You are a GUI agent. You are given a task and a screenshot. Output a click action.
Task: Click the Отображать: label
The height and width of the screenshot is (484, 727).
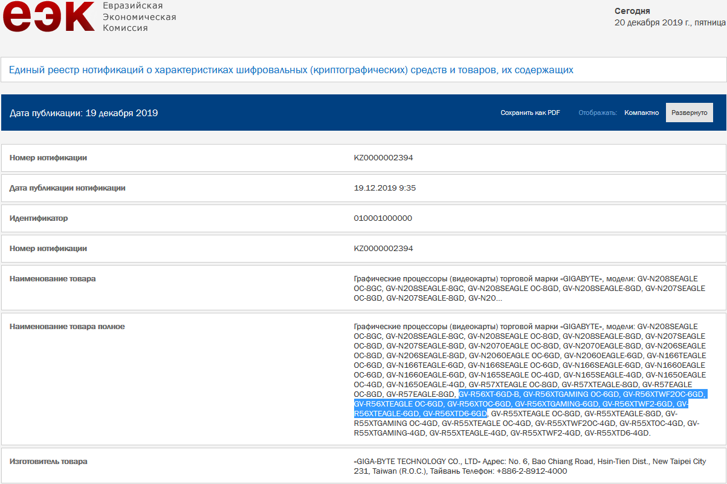[598, 113]
